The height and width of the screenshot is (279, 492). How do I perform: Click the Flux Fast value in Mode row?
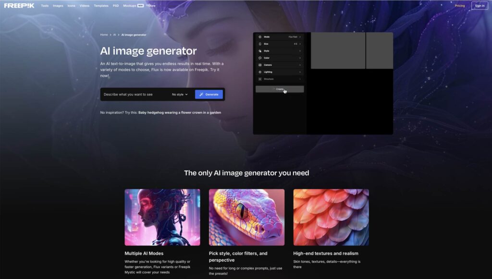point(293,37)
